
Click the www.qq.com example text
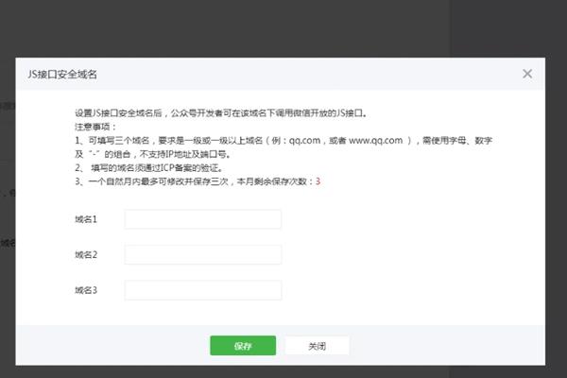(x=375, y=141)
